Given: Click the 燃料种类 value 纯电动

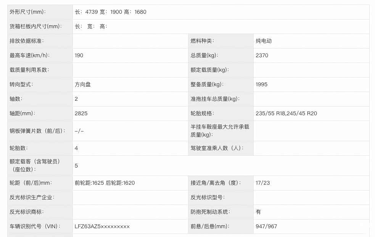Looking at the screenshot, I should 264,41.
